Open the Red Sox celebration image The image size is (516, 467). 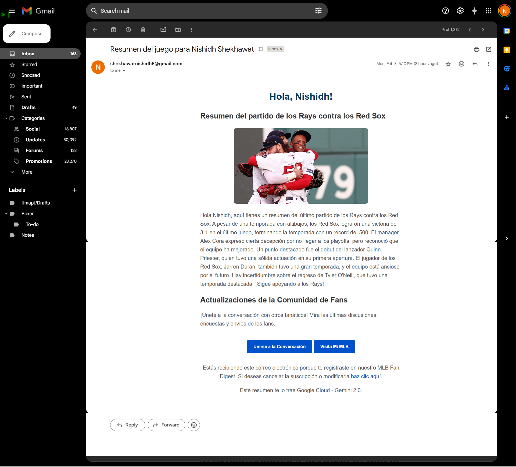pos(301,166)
